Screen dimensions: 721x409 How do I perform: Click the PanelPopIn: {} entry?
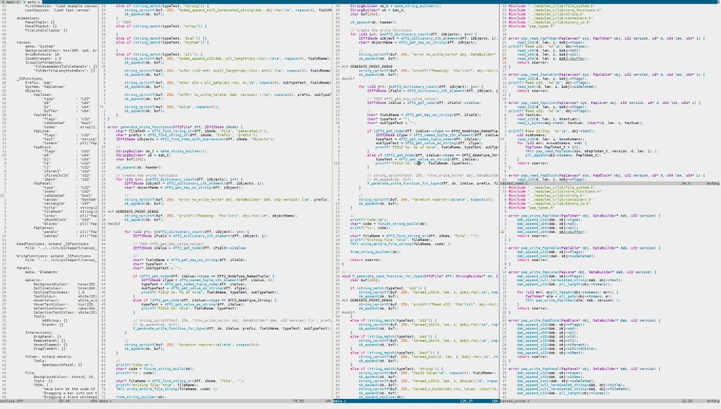(x=40, y=22)
